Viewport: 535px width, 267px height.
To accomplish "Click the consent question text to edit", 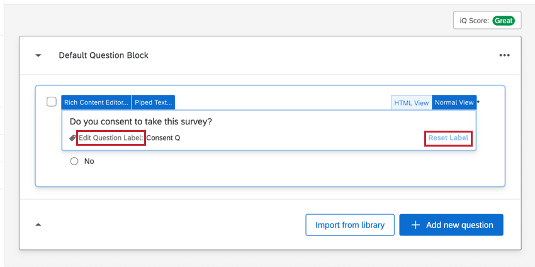I will 141,121.
